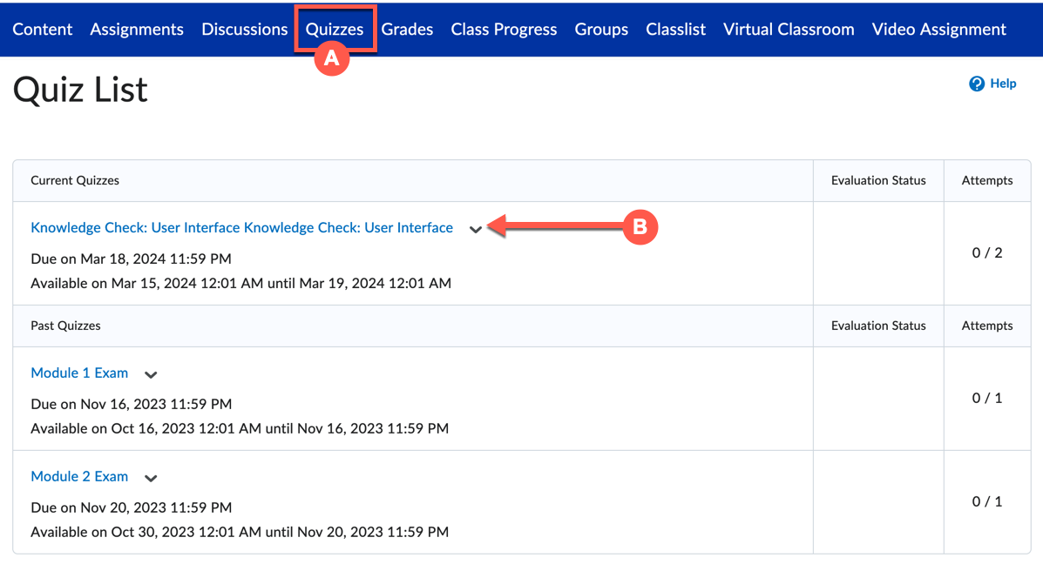Screen dimensions: 1043x571
Task: Open the Module 1 Exam link
Action: coord(79,373)
